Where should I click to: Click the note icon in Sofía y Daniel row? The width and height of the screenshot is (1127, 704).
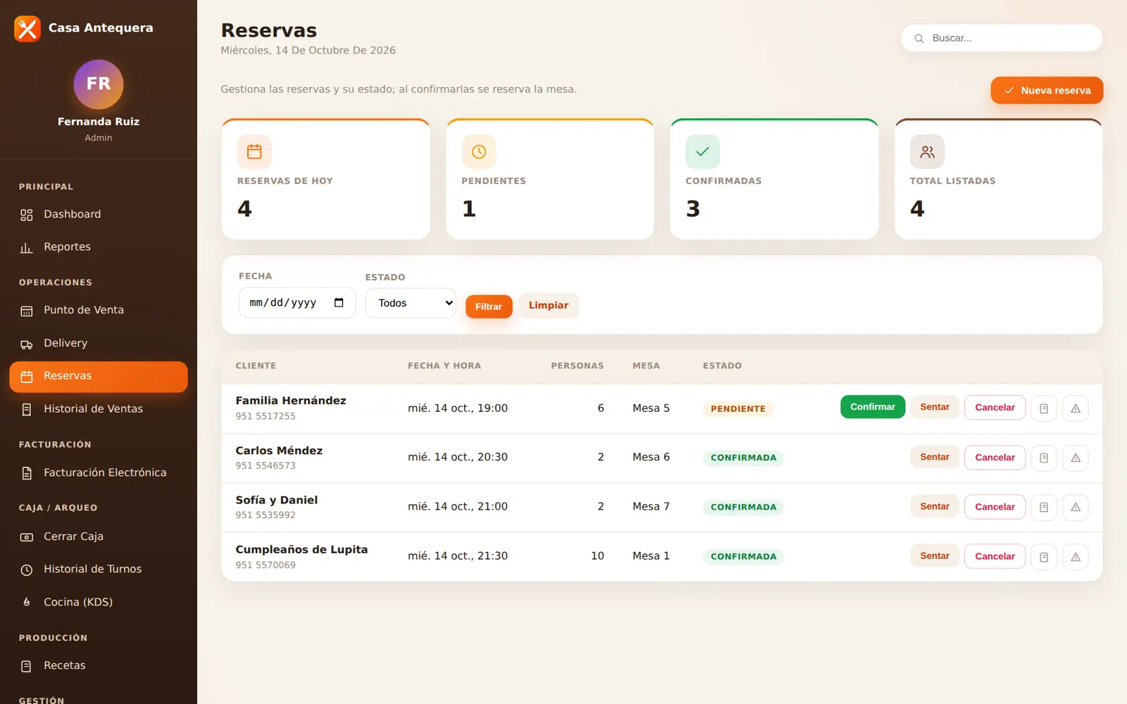[1044, 507]
